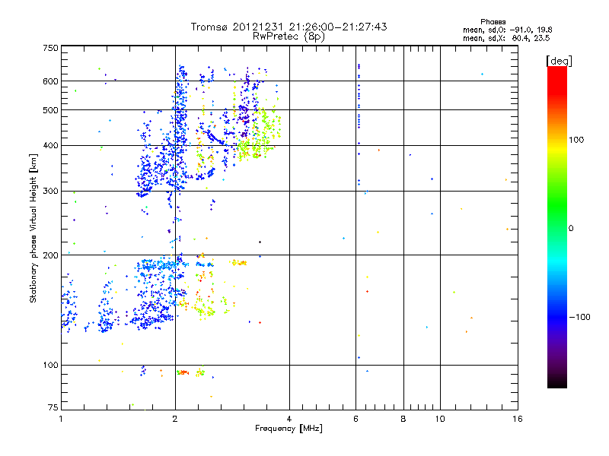Viewport: 609px width, 456px height.
Task: Click the plot title "Tromsø 20121231 21:26:00-21:27:43"
Action: [289, 27]
